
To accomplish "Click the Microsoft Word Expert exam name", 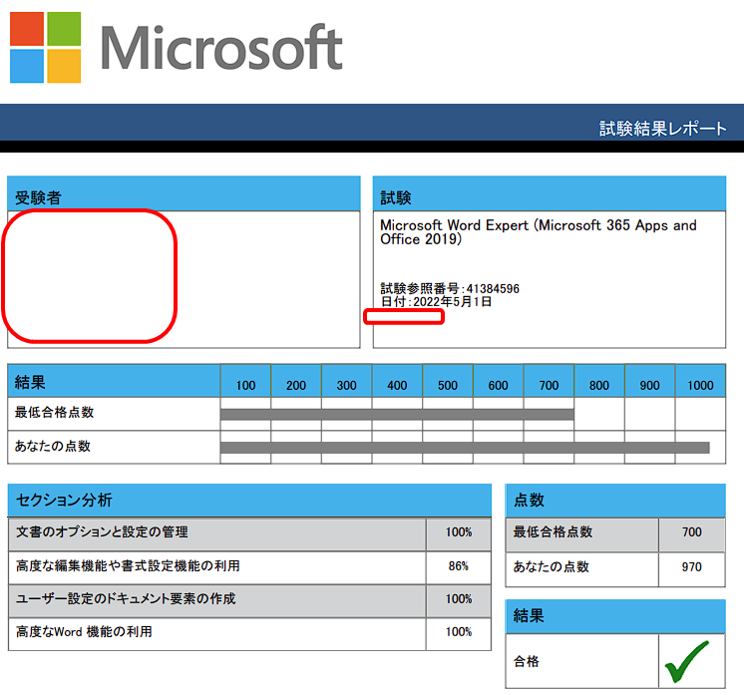I will coord(538,232).
